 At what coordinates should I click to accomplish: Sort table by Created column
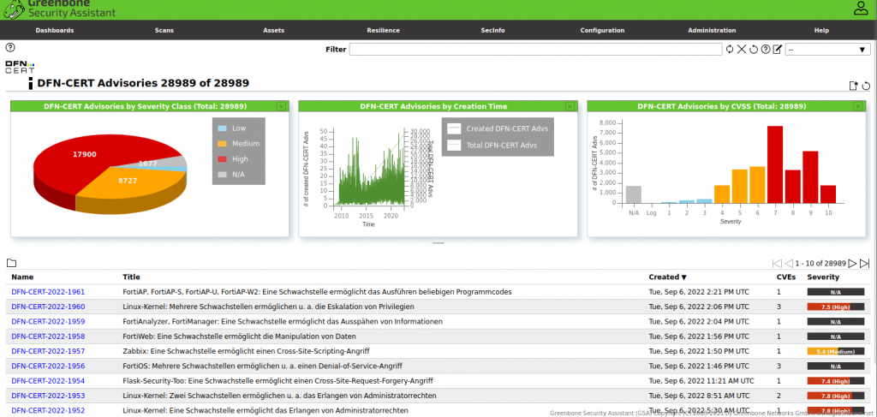[x=668, y=277]
